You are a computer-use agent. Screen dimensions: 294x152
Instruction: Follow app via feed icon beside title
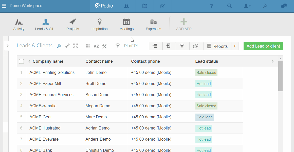tap(59, 46)
